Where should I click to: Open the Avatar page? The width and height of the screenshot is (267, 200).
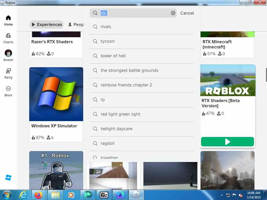(8, 56)
